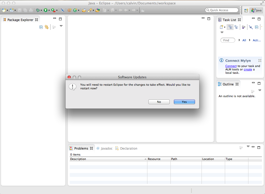Toggle Categorized presentation in Task List

[x=231, y=27]
